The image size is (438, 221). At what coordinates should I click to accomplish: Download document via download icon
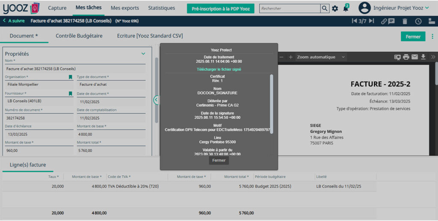423,57
